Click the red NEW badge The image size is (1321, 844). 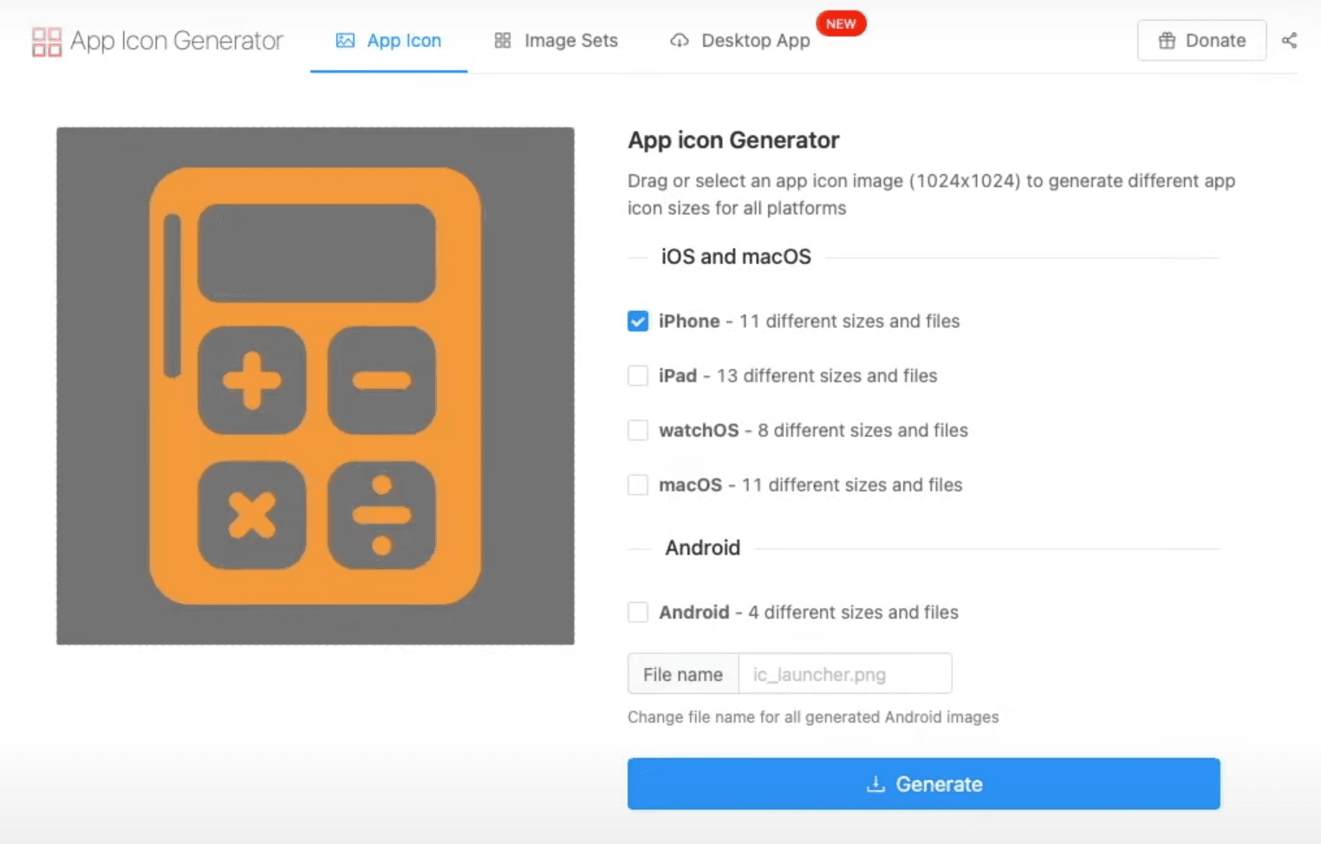pyautogui.click(x=841, y=23)
